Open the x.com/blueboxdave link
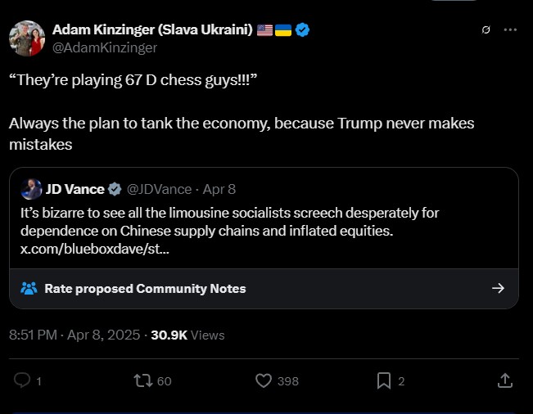Screen dimensions: 533x414 pos(95,250)
